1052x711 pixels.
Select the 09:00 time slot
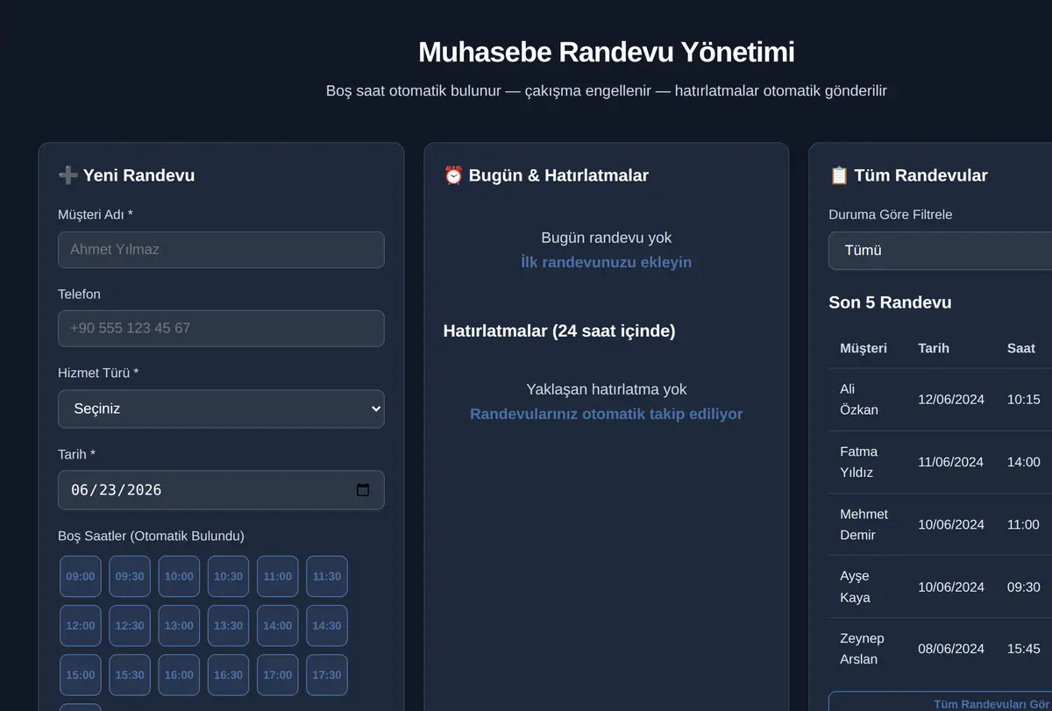(81, 577)
